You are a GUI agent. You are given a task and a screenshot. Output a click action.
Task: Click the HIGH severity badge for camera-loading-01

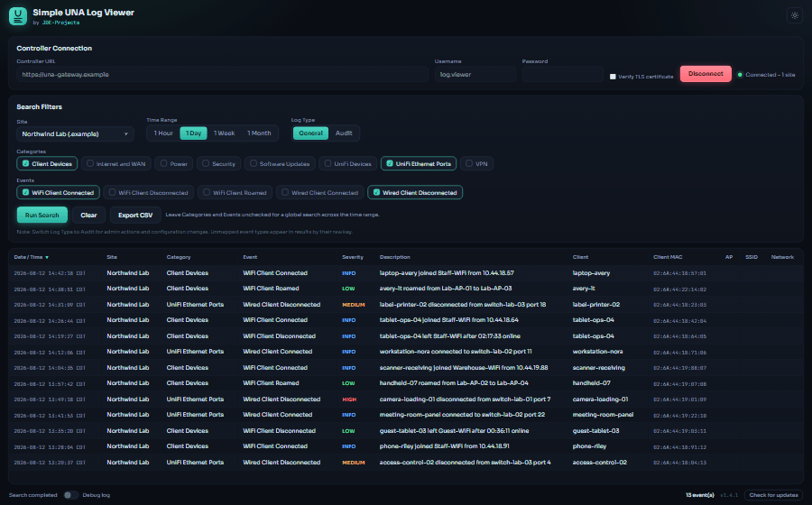(x=349, y=399)
